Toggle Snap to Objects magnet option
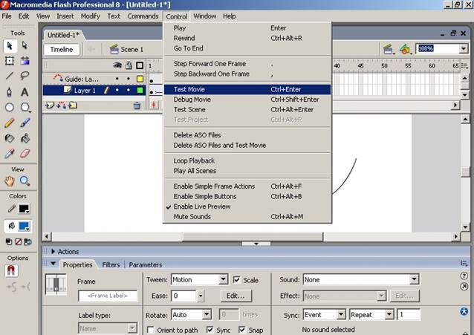Image resolution: width=474 pixels, height=335 pixels. (x=11, y=270)
